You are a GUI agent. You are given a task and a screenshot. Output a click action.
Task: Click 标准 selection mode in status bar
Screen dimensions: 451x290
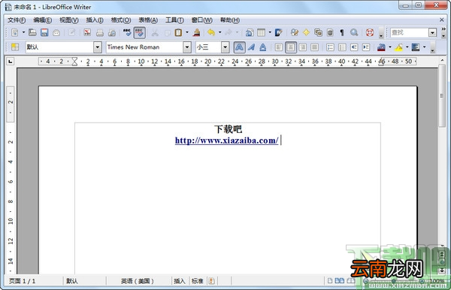[197, 281]
